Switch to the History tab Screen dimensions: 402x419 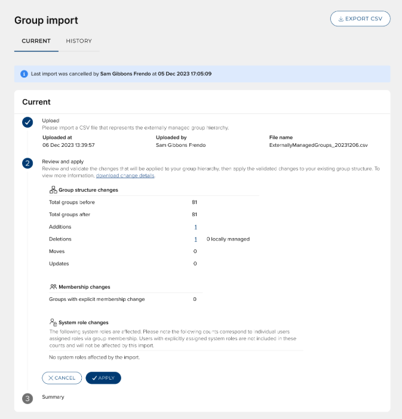click(79, 41)
